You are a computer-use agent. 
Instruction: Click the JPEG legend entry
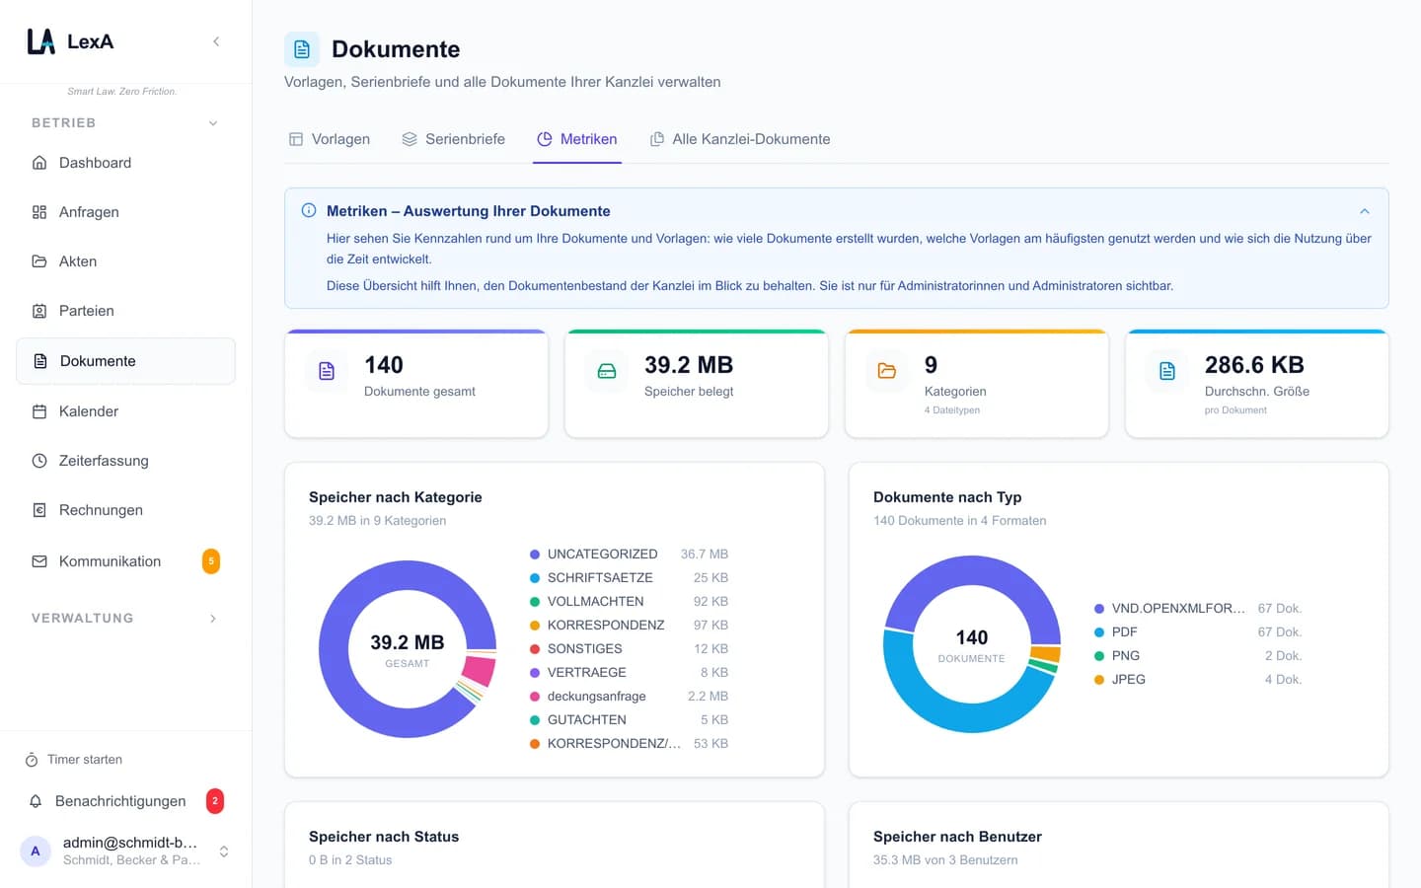coord(1198,680)
